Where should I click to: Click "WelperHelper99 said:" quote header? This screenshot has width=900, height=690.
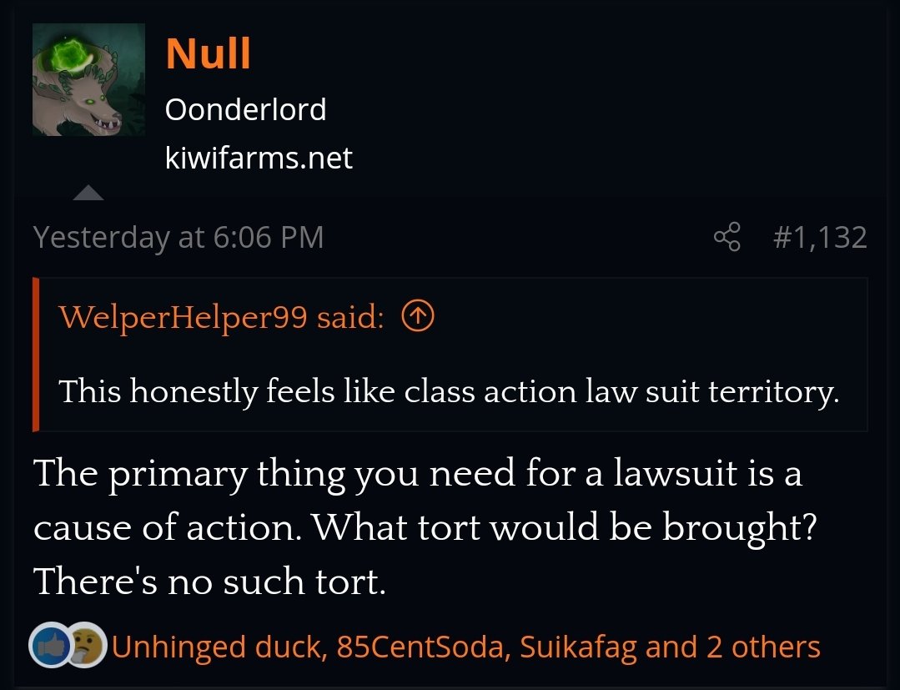point(221,317)
